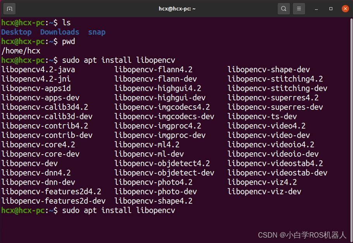
Task: Click libopencv-shape4.2 package name
Action: [x=153, y=201]
